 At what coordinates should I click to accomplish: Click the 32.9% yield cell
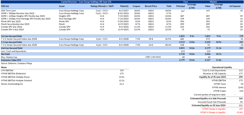coord(169,39)
